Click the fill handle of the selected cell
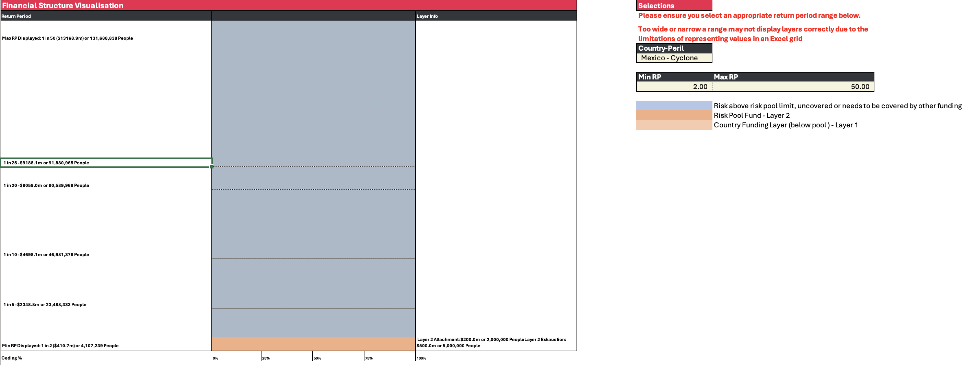Screen dimensions: 965x365 click(x=212, y=167)
